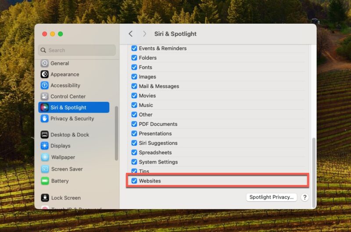The width and height of the screenshot is (351, 232).
Task: Select the Displays label
Action: coord(61,146)
